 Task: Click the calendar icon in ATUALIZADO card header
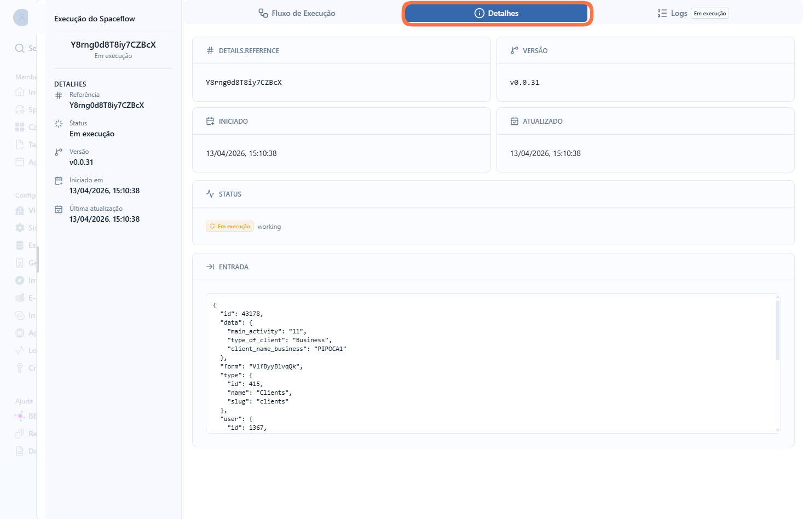coord(514,121)
